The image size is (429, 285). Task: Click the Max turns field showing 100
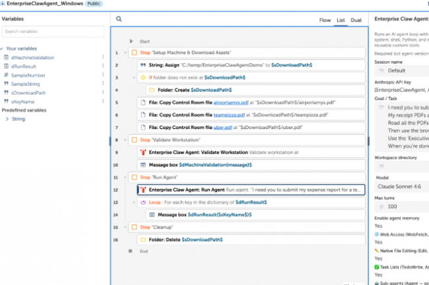tap(402, 207)
